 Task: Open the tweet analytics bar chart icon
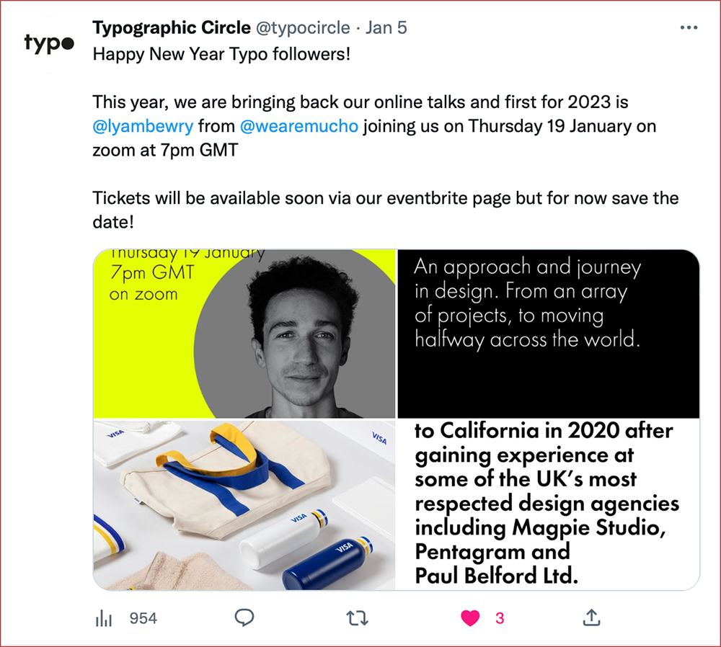pos(105,618)
